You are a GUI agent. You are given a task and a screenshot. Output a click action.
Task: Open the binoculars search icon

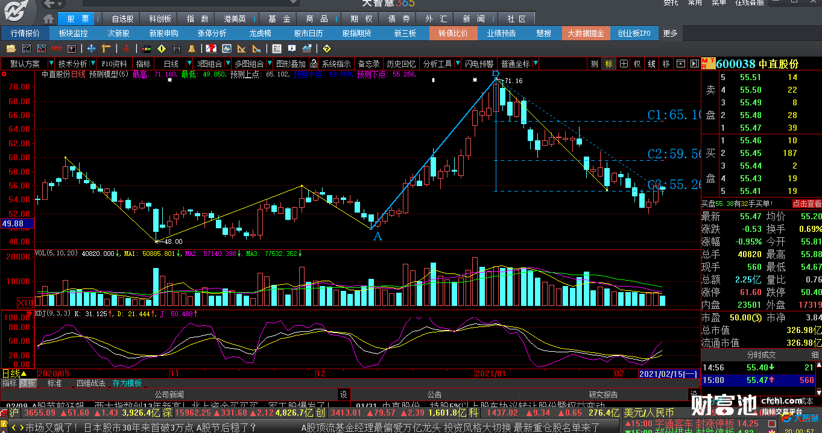pyautogui.click(x=177, y=48)
